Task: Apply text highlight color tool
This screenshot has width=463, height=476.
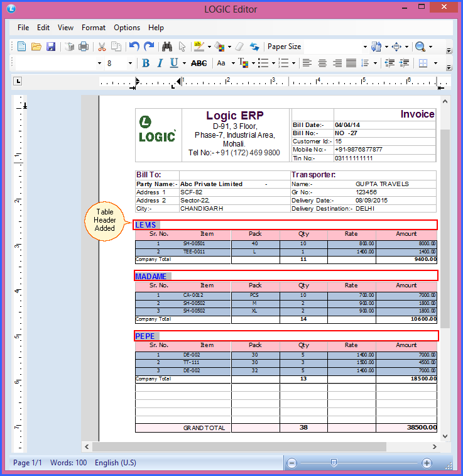Action: 199,47
